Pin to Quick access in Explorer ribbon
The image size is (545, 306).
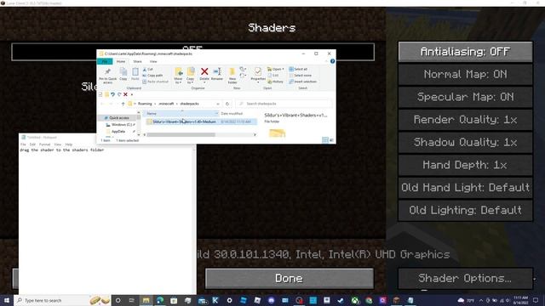pyautogui.click(x=108, y=76)
